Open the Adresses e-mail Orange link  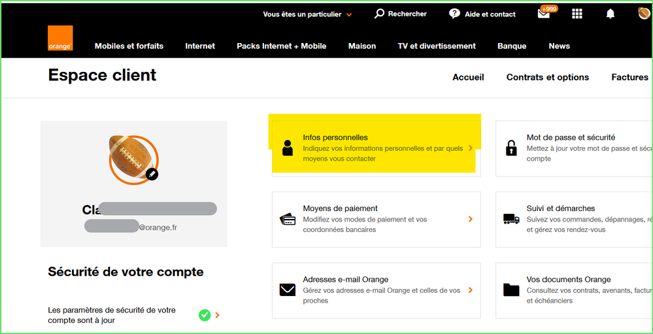(346, 280)
